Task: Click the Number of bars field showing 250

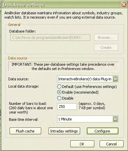Action: coord(67,107)
